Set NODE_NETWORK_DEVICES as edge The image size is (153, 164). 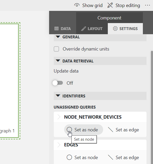[123, 130]
